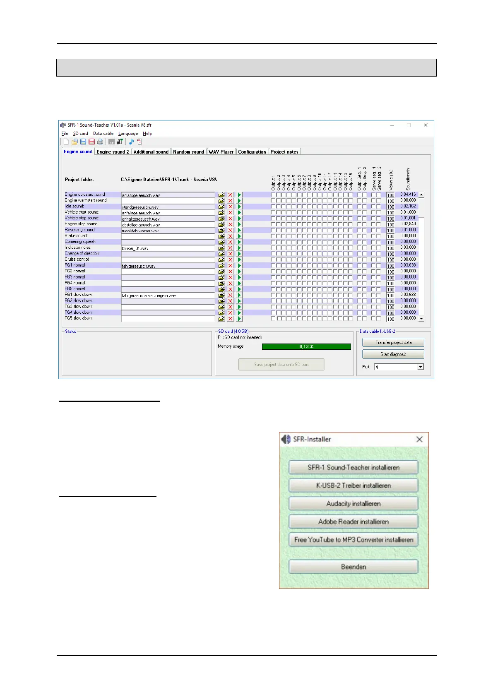The width and height of the screenshot is (493, 697).
Task: Play the FG5 slow down sound
Action: [x=239, y=319]
